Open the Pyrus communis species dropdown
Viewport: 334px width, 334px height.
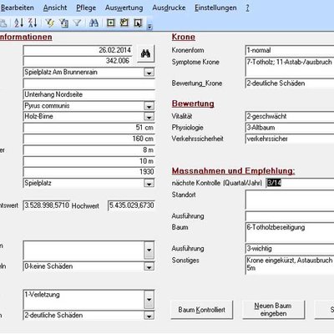[x=149, y=106]
